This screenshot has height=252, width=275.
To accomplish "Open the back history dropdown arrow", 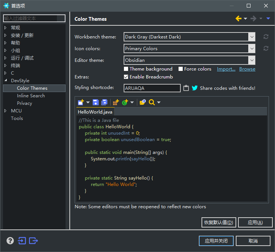I will click(x=245, y=18).
